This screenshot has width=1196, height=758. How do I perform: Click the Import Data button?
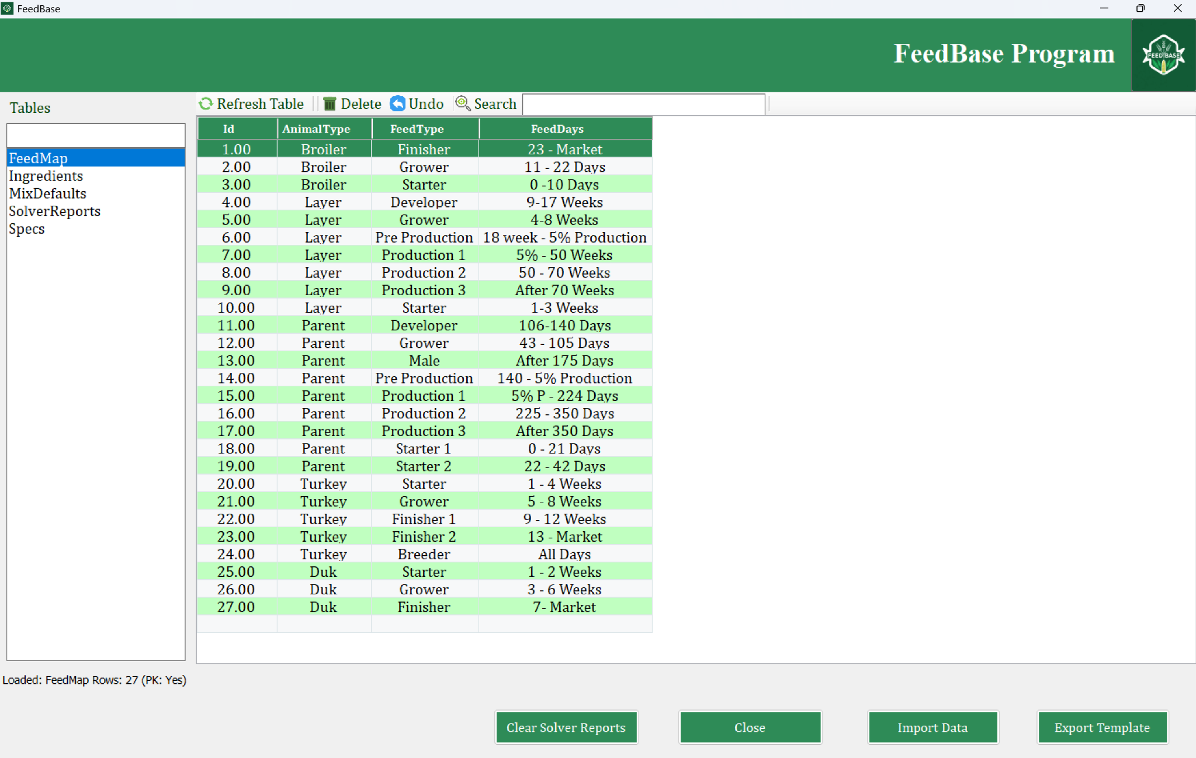pyautogui.click(x=932, y=727)
